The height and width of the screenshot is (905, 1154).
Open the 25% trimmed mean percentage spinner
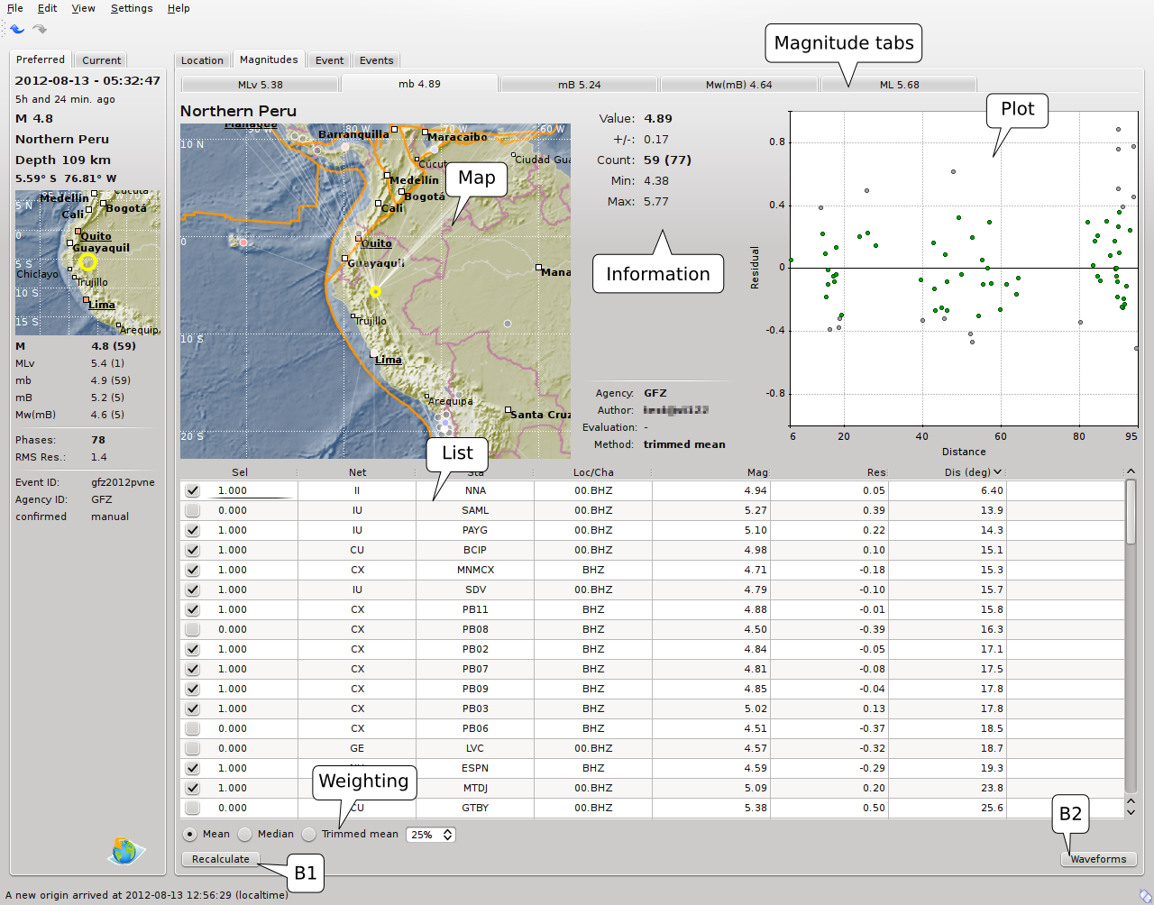point(447,835)
